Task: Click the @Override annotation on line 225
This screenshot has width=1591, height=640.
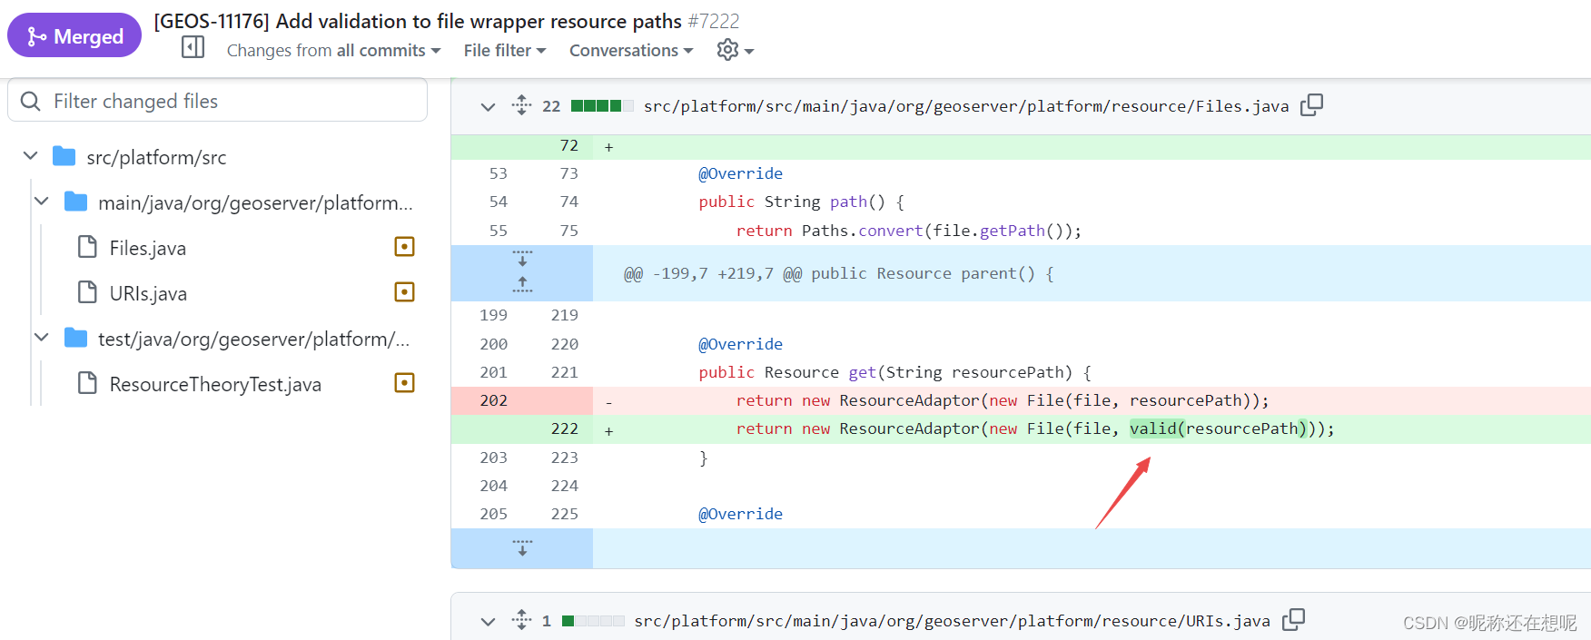Action: (740, 514)
